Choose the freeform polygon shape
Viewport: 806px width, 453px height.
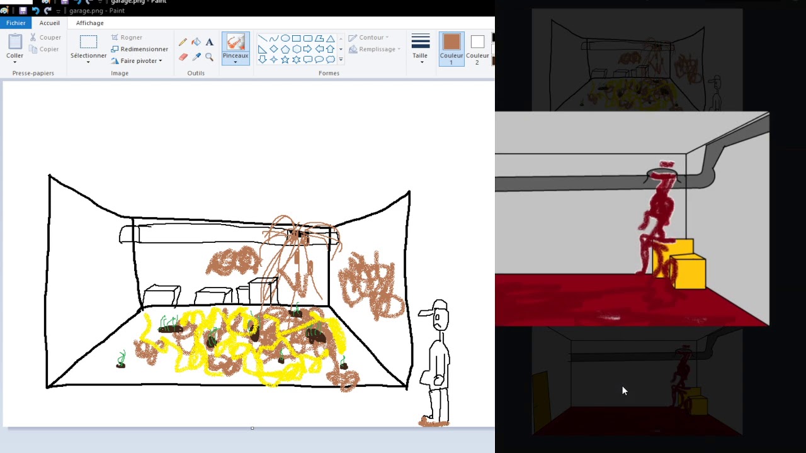pyautogui.click(x=319, y=38)
